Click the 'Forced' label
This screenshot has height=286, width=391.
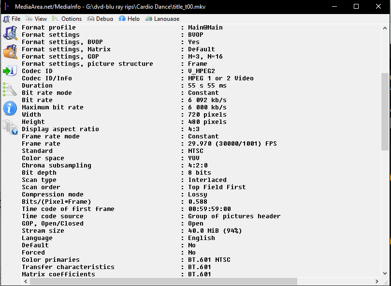tap(33, 252)
